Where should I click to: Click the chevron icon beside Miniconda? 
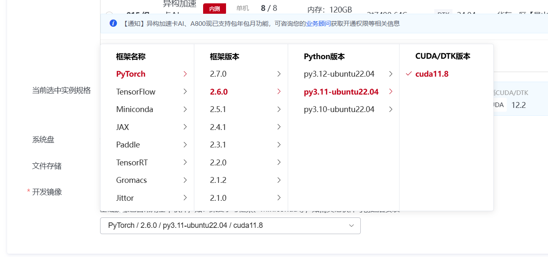tap(185, 110)
